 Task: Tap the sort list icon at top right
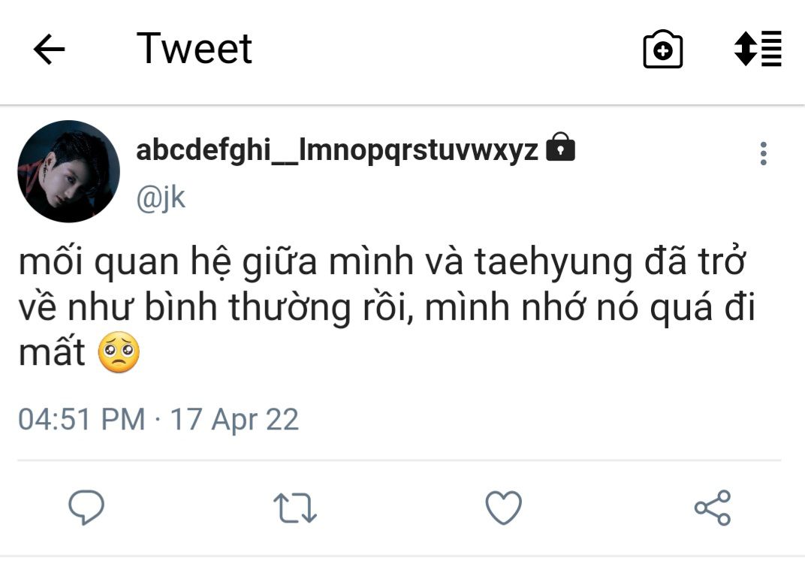coord(758,49)
